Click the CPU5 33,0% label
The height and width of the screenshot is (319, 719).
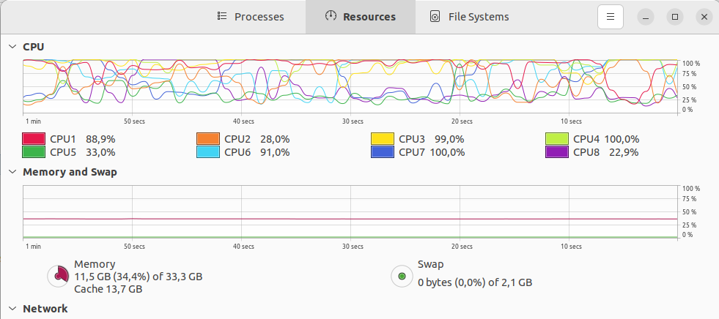pyautogui.click(x=83, y=152)
